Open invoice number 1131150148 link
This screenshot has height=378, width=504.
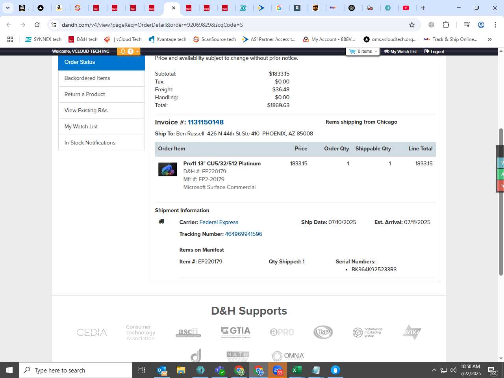[206, 122]
